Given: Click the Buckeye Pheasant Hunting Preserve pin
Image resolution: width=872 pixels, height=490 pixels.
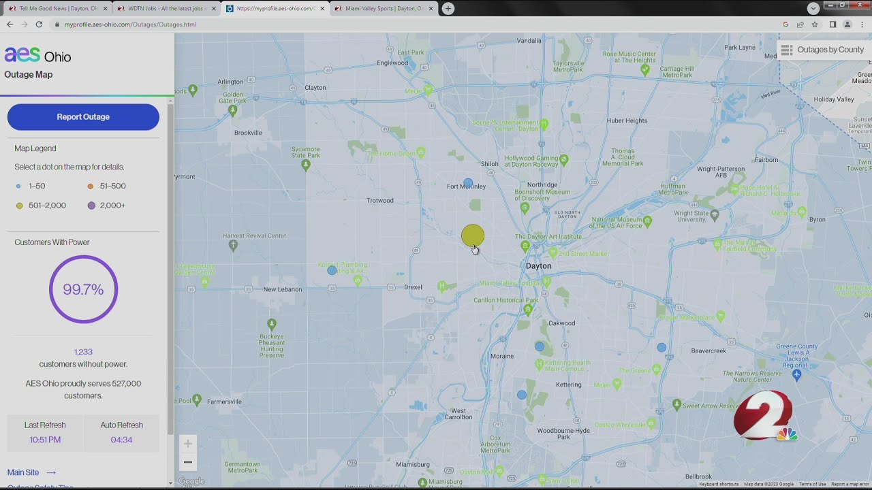Looking at the screenshot, I should coord(272,325).
